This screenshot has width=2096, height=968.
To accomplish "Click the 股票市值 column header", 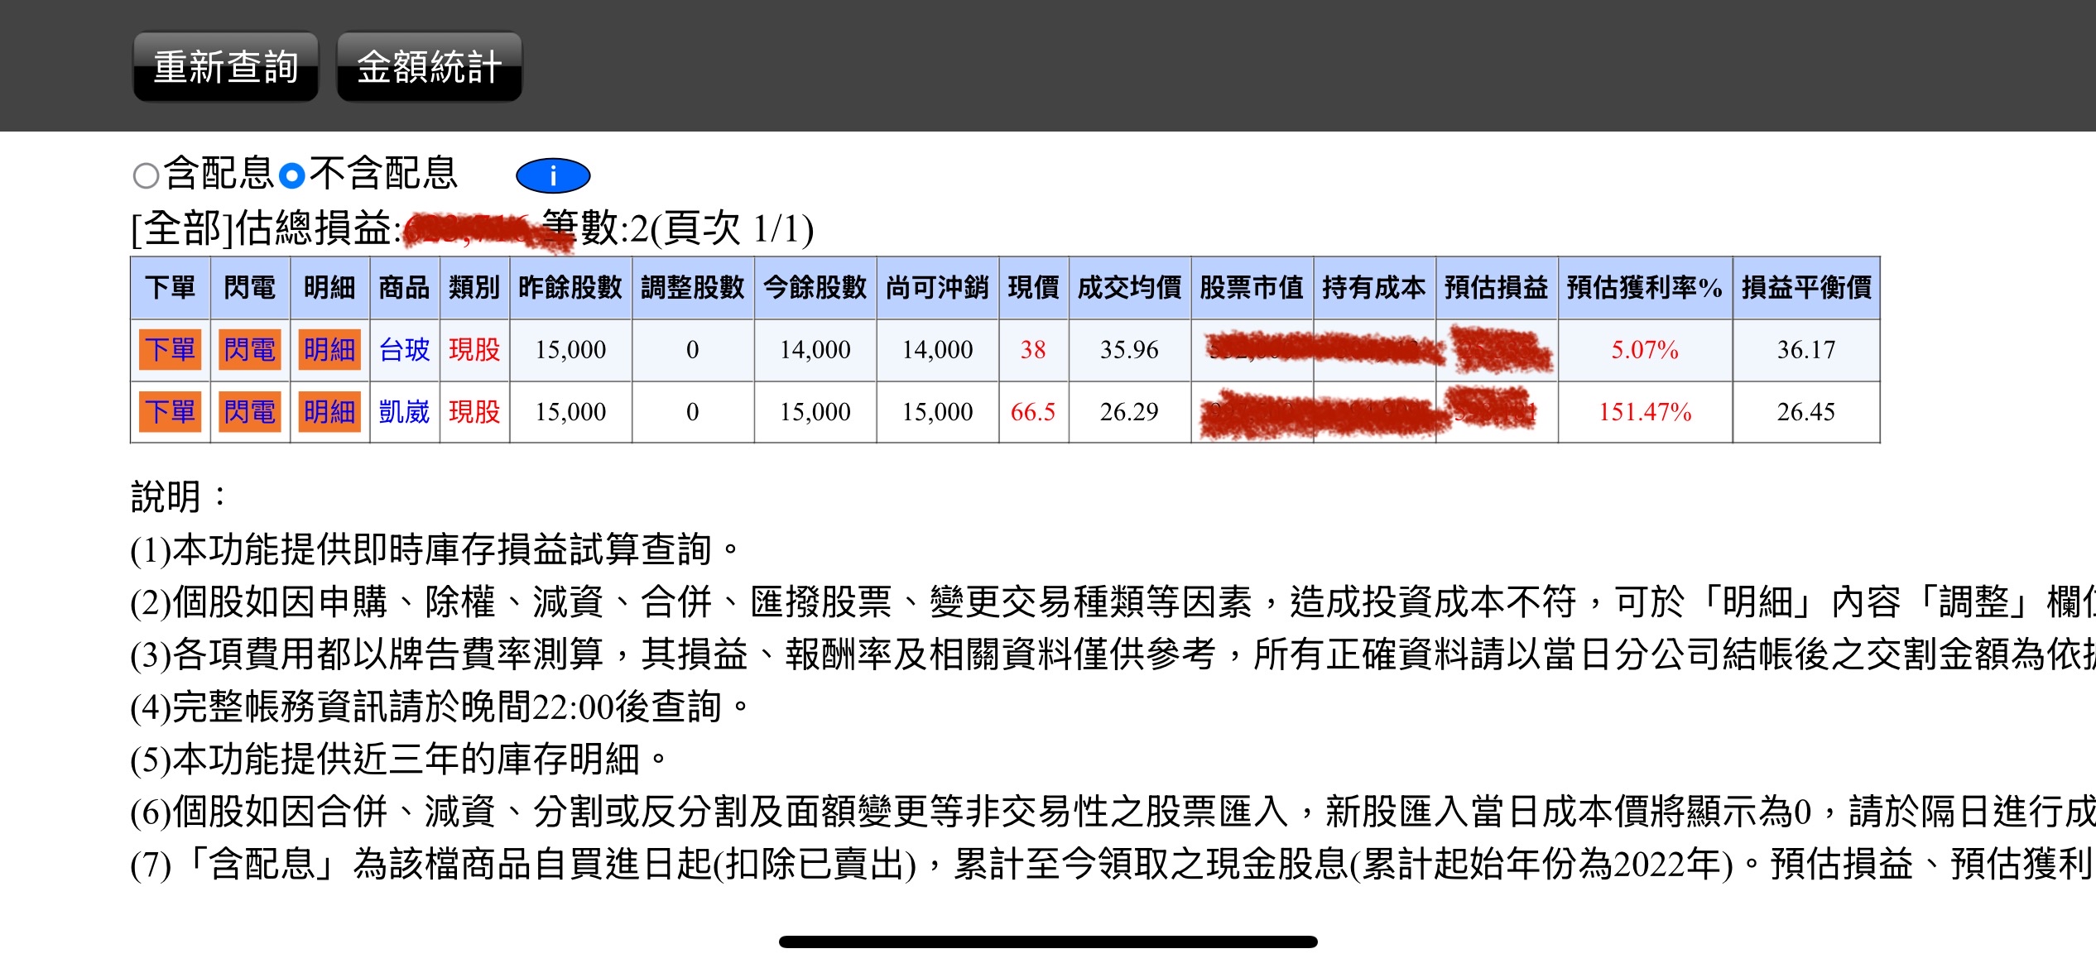I will (1251, 288).
